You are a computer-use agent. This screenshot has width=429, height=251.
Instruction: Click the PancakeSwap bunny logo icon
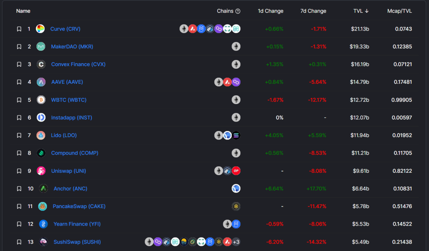pos(43,206)
